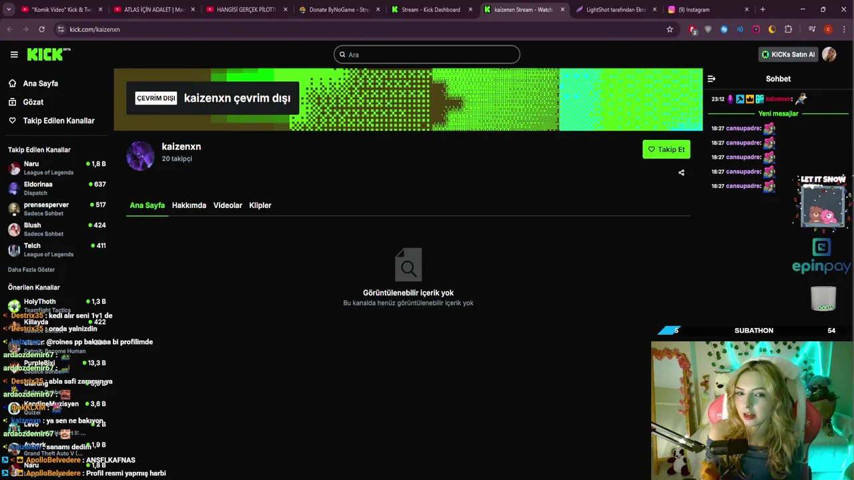This screenshot has width=854, height=480.
Task: Switch to the Hakkımda tab
Action: pos(189,205)
